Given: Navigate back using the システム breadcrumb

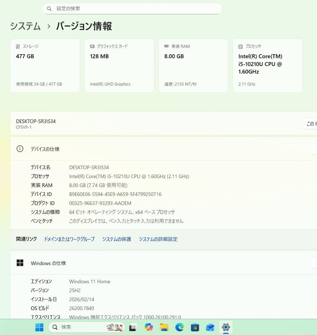Looking at the screenshot, I should (25, 26).
